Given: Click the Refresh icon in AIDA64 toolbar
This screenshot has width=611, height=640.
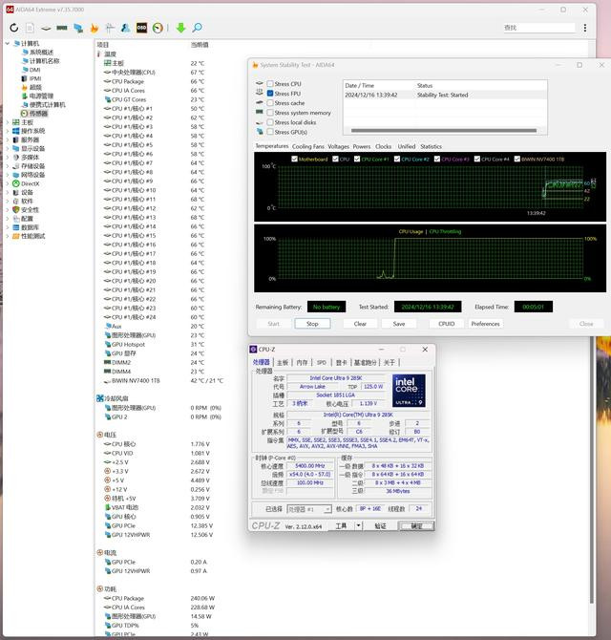Looking at the screenshot, I should [14, 28].
